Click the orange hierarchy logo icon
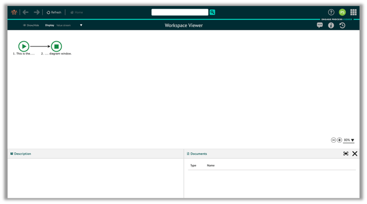Viewport: 367px width, 204px height. (14, 12)
